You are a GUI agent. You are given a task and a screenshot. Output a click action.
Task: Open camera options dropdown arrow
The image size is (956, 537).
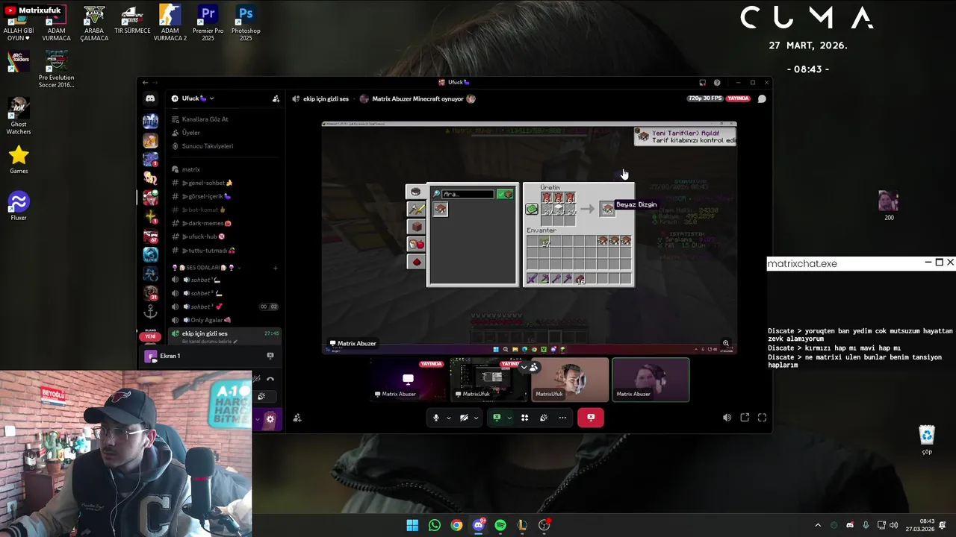click(x=476, y=418)
